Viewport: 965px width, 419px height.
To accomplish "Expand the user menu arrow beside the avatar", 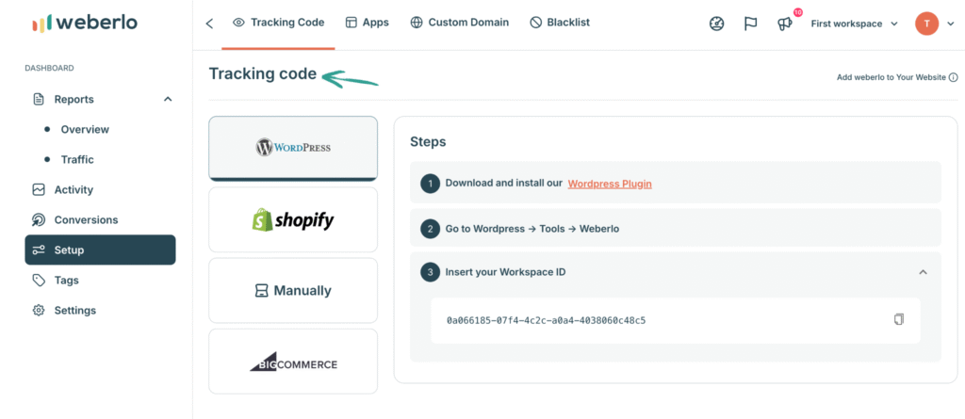I will point(951,24).
